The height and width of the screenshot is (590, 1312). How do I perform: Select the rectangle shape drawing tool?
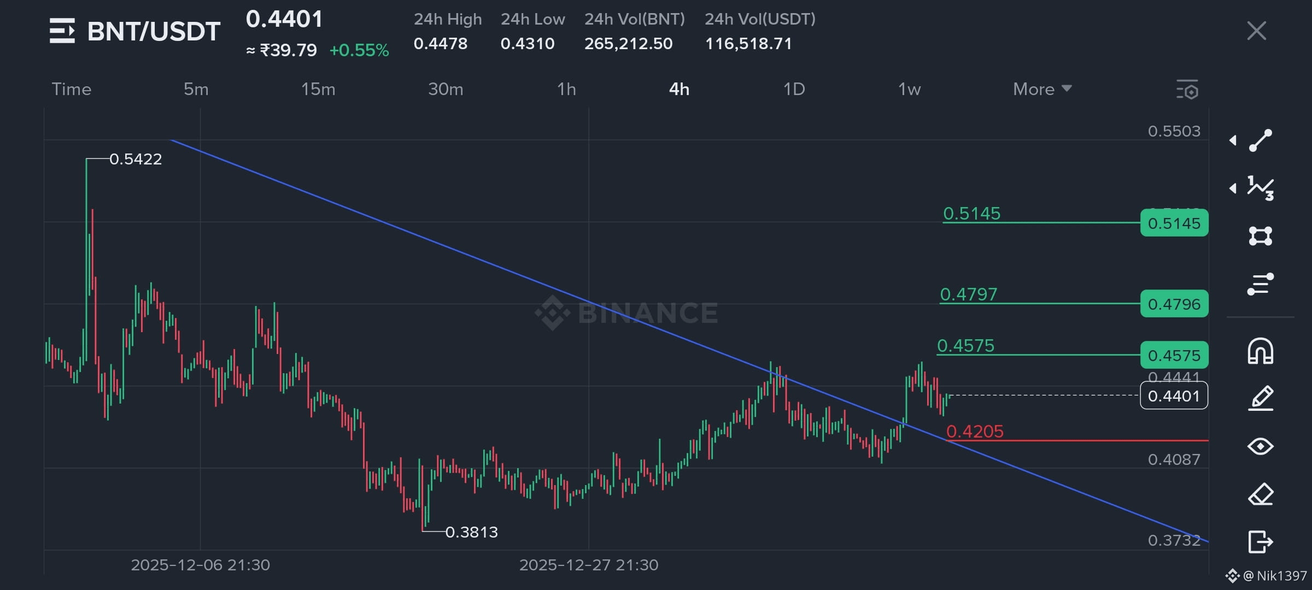pyautogui.click(x=1261, y=236)
